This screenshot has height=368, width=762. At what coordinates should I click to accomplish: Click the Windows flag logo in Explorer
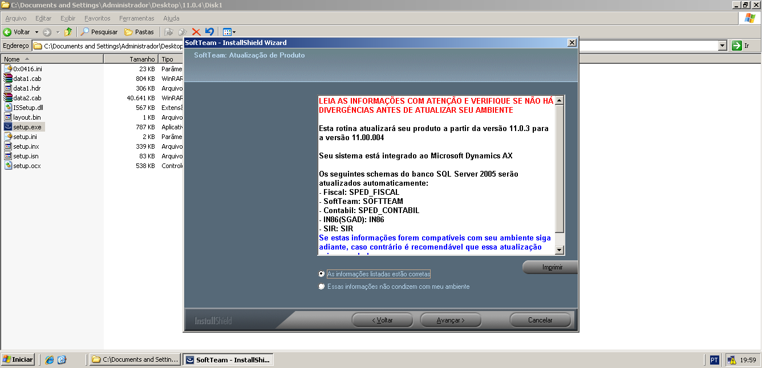(749, 19)
